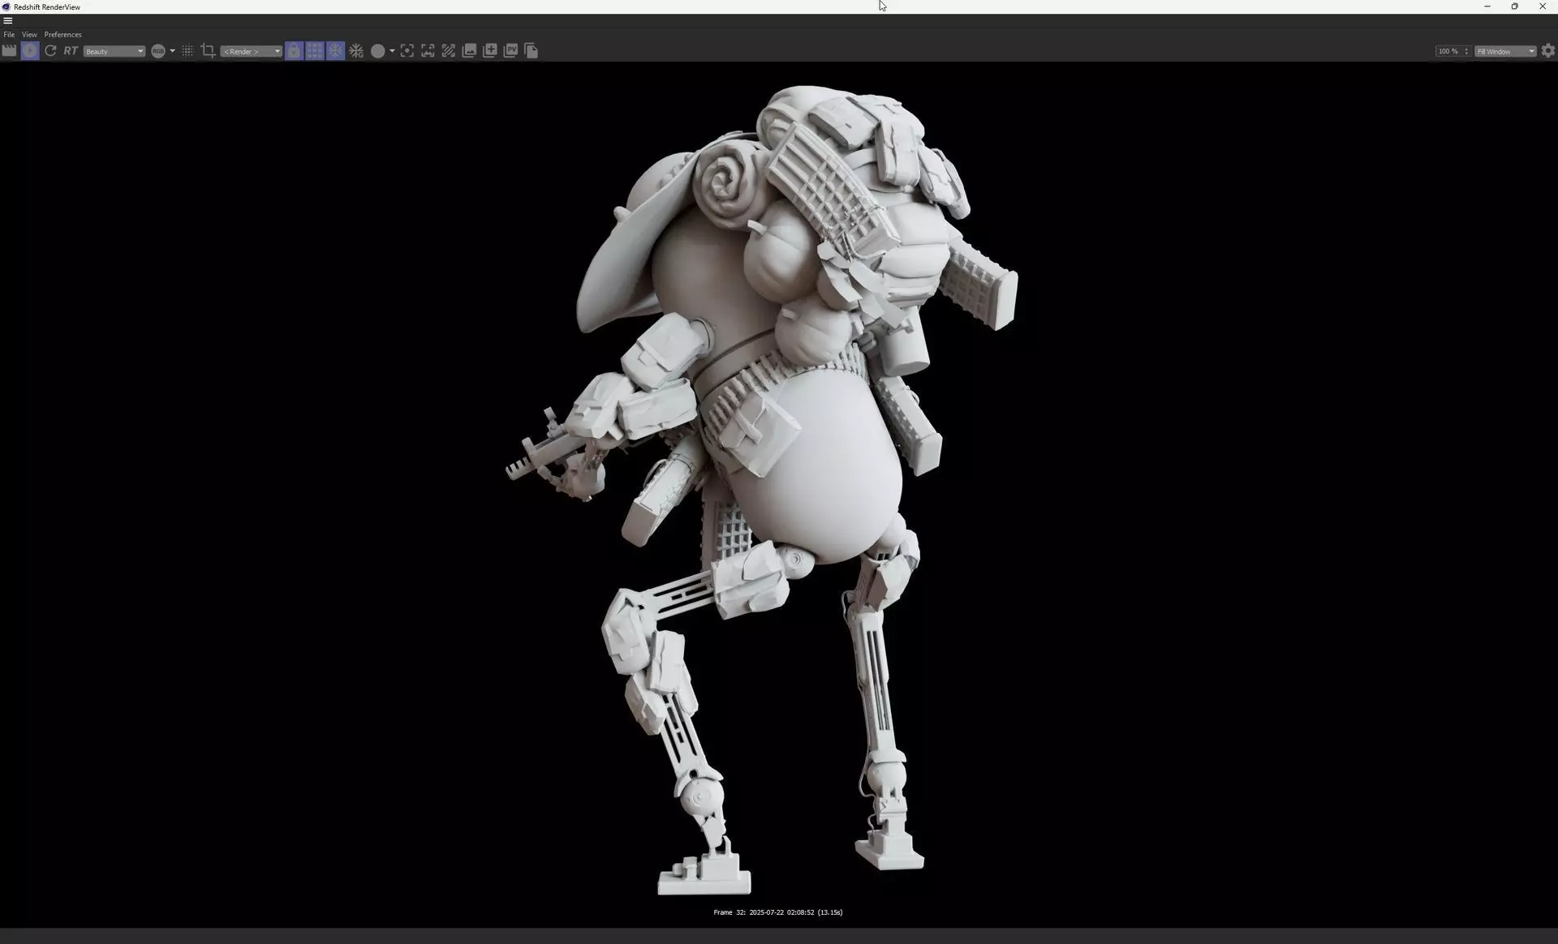Click the snapshot image icon
The width and height of the screenshot is (1558, 944).
click(469, 51)
